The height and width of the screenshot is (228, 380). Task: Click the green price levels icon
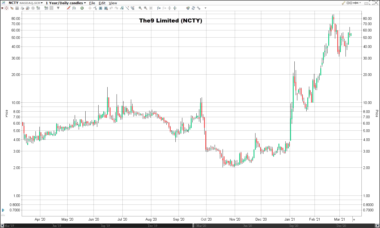click(122, 8)
